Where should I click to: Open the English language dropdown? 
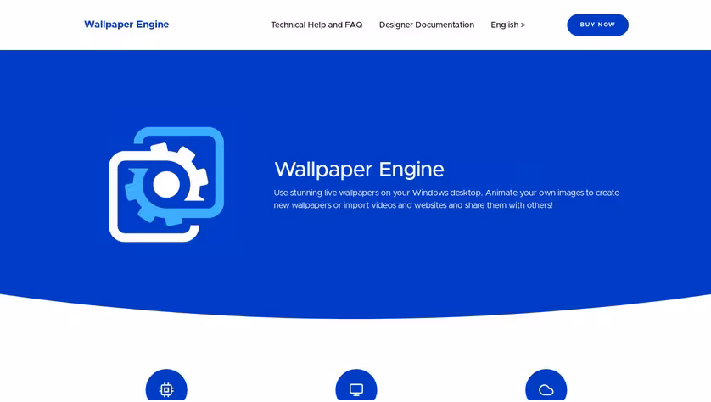click(508, 25)
